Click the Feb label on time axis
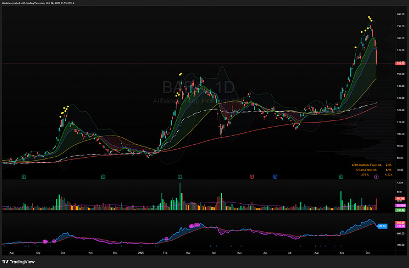Screen dimensions: 409x268 point(165,253)
